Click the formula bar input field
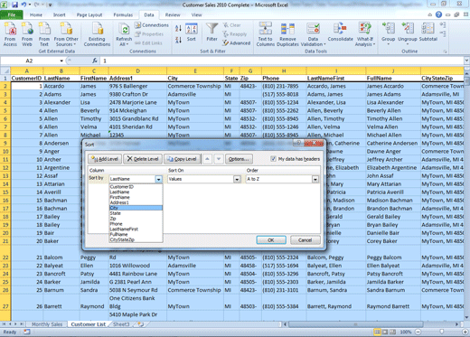This screenshot has width=470, height=337. pos(282,61)
